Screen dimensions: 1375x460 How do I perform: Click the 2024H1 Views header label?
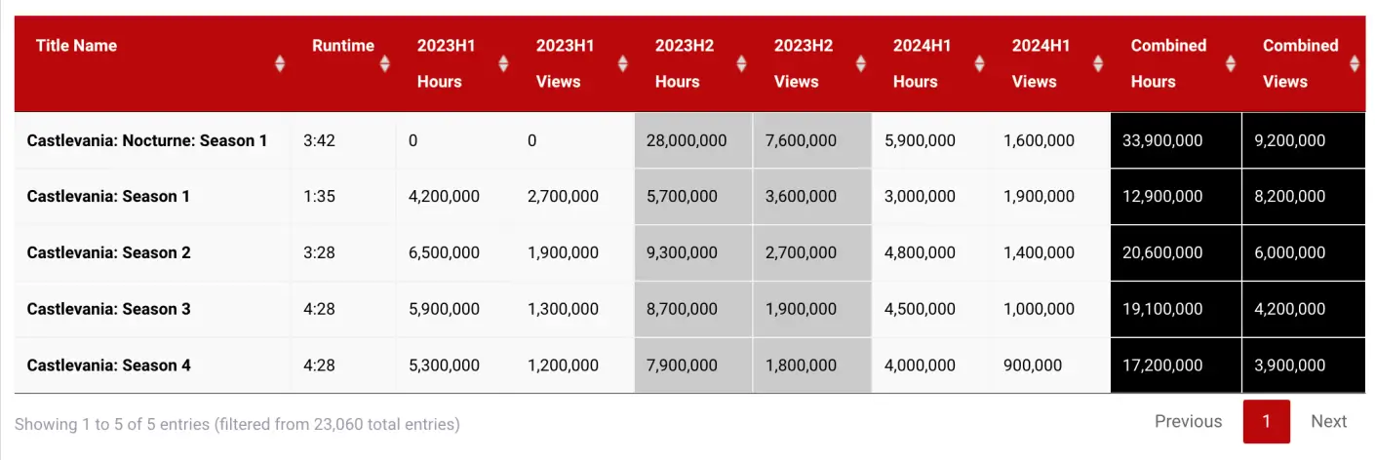(x=1041, y=63)
